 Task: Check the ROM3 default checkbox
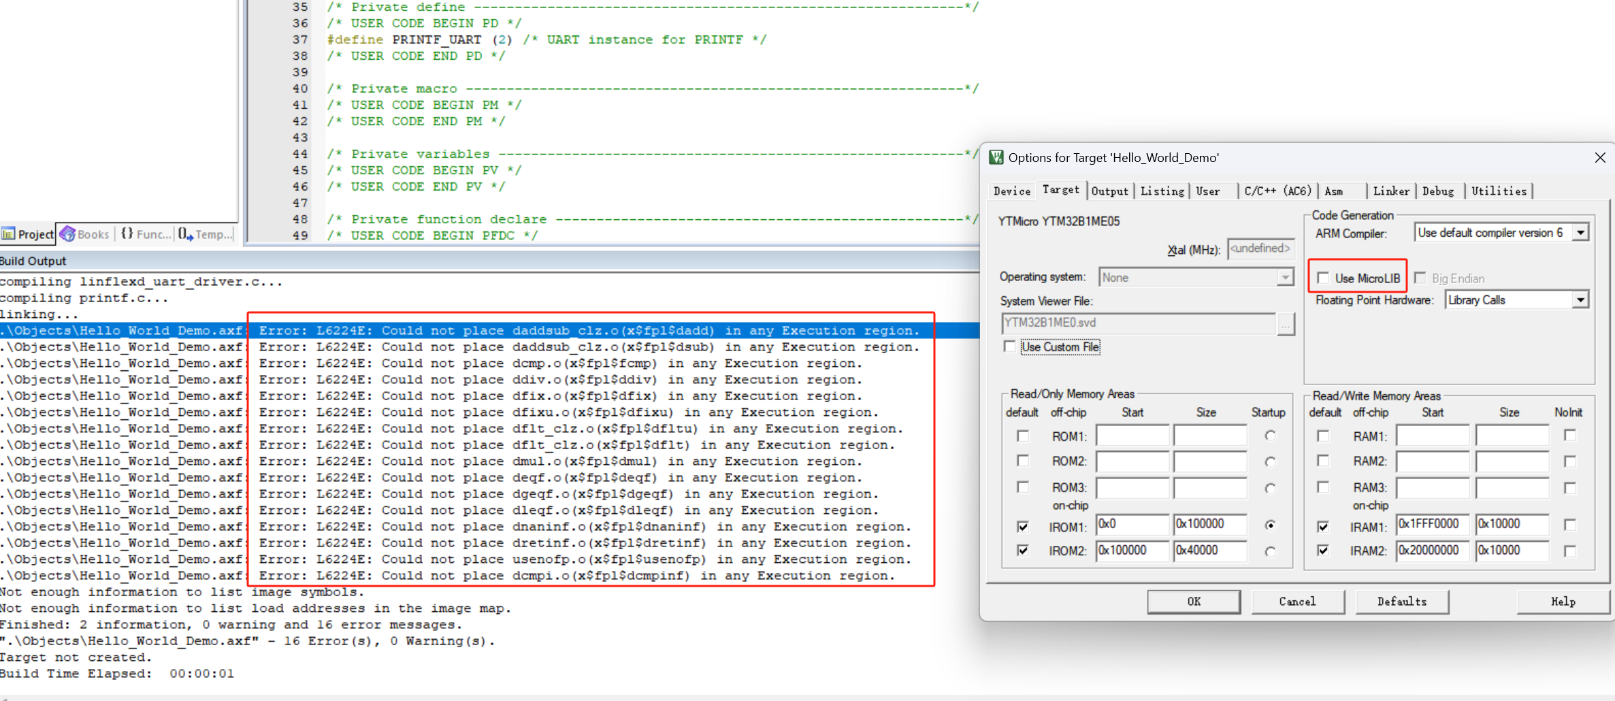click(1022, 487)
